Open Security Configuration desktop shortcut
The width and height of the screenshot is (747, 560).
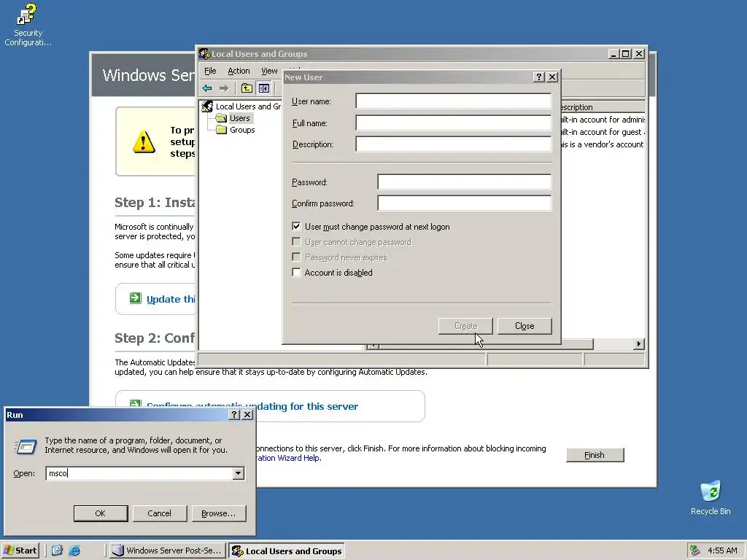[x=27, y=25]
